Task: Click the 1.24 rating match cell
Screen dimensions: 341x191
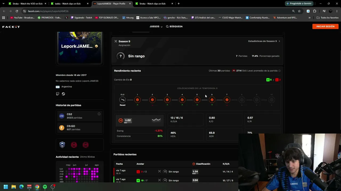Action: tap(195, 172)
